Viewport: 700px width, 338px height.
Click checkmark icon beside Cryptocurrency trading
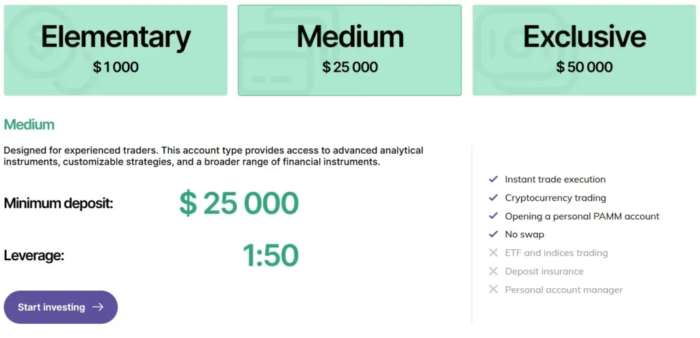pyautogui.click(x=494, y=198)
